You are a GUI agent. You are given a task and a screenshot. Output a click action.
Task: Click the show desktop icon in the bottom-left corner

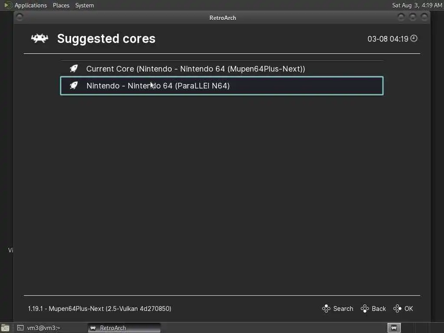5,328
